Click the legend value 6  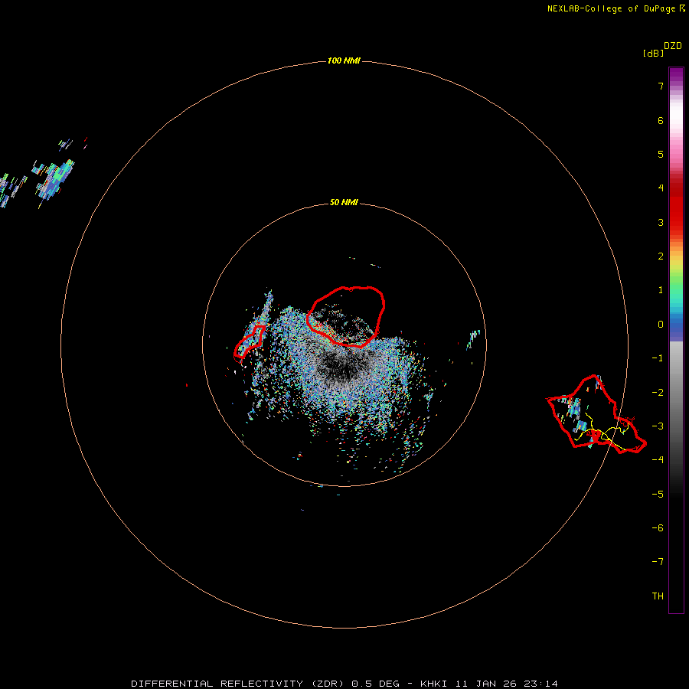(660, 120)
